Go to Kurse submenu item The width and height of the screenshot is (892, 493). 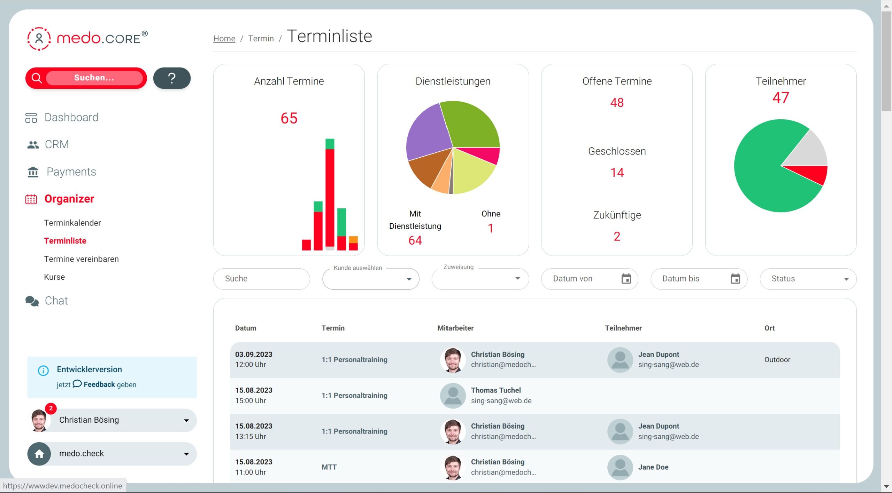pos(54,277)
